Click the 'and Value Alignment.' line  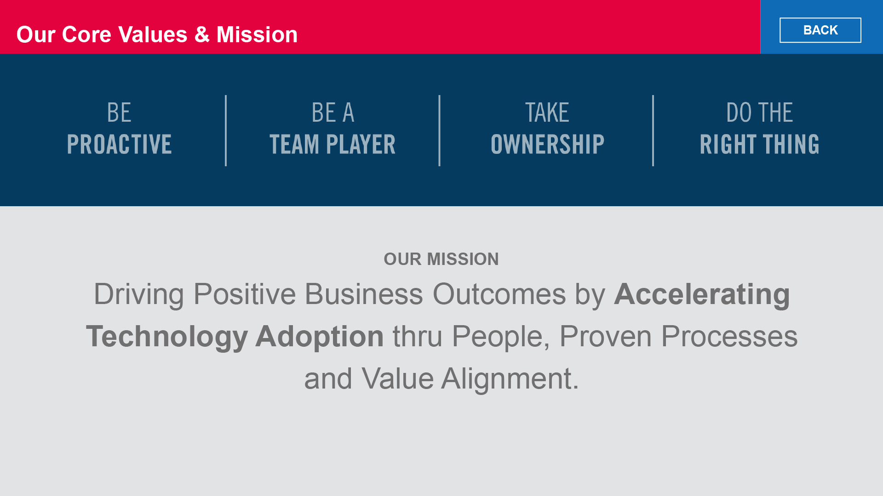click(441, 379)
